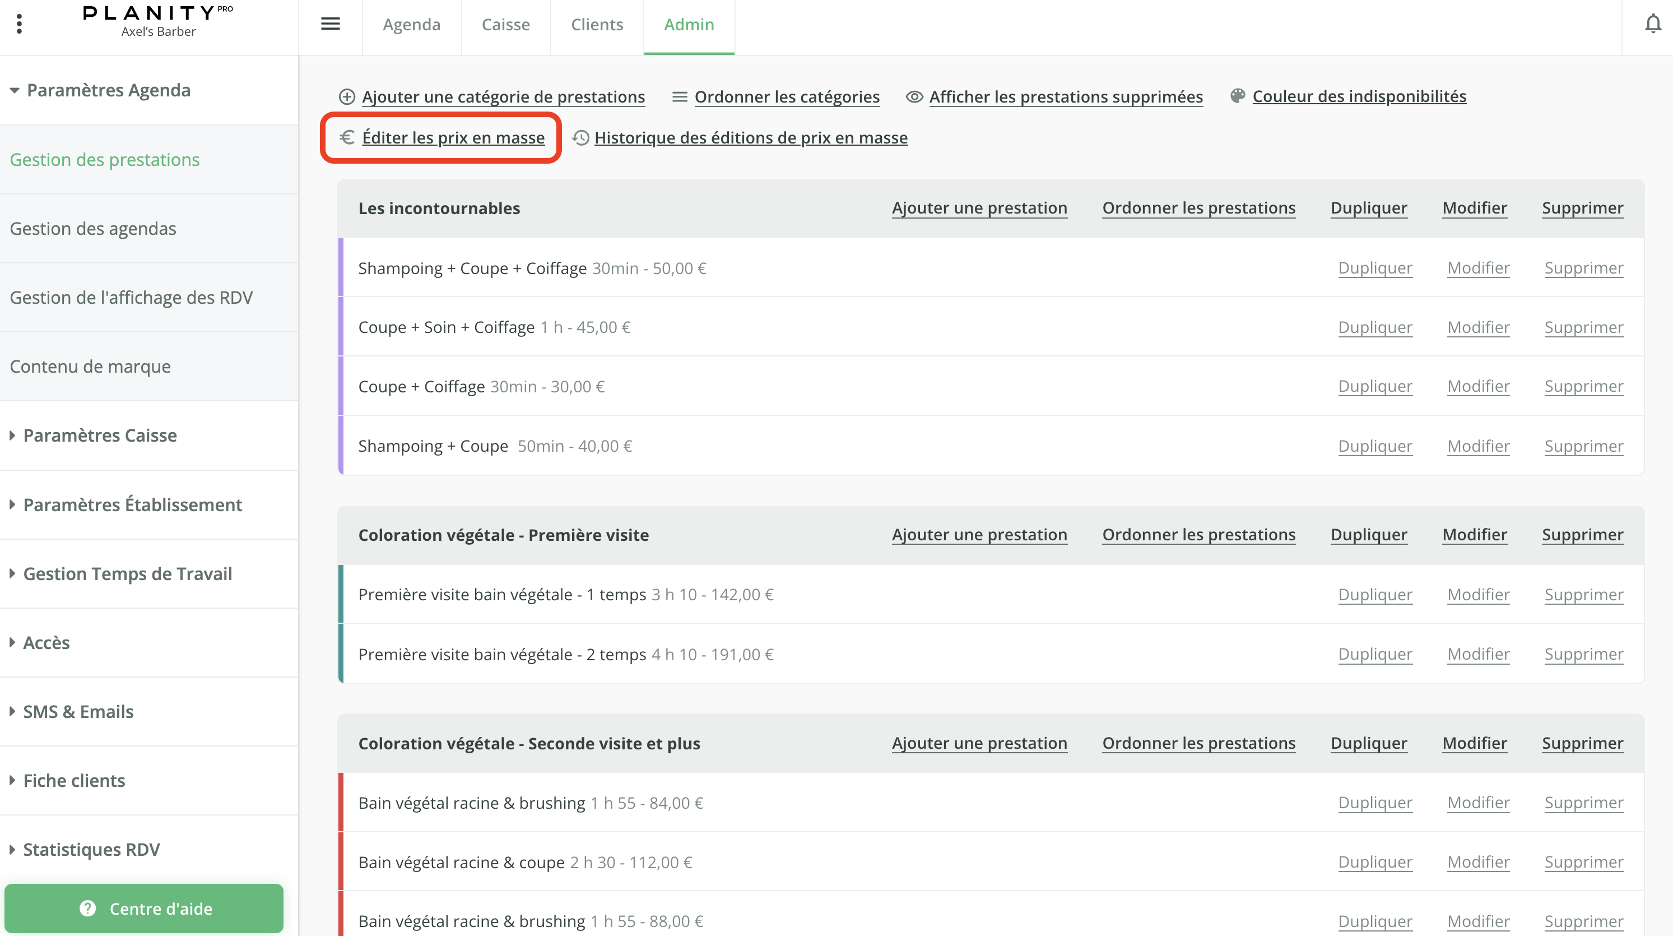The image size is (1673, 936).
Task: Delete the Shampoing + Coupe prestation
Action: tap(1583, 446)
